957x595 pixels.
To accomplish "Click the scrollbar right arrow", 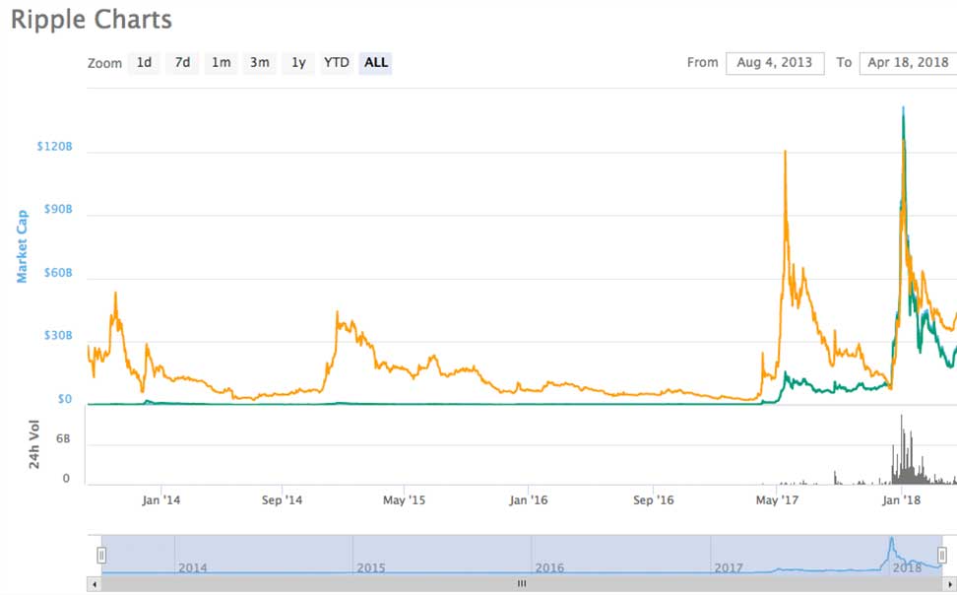I will 949,583.
